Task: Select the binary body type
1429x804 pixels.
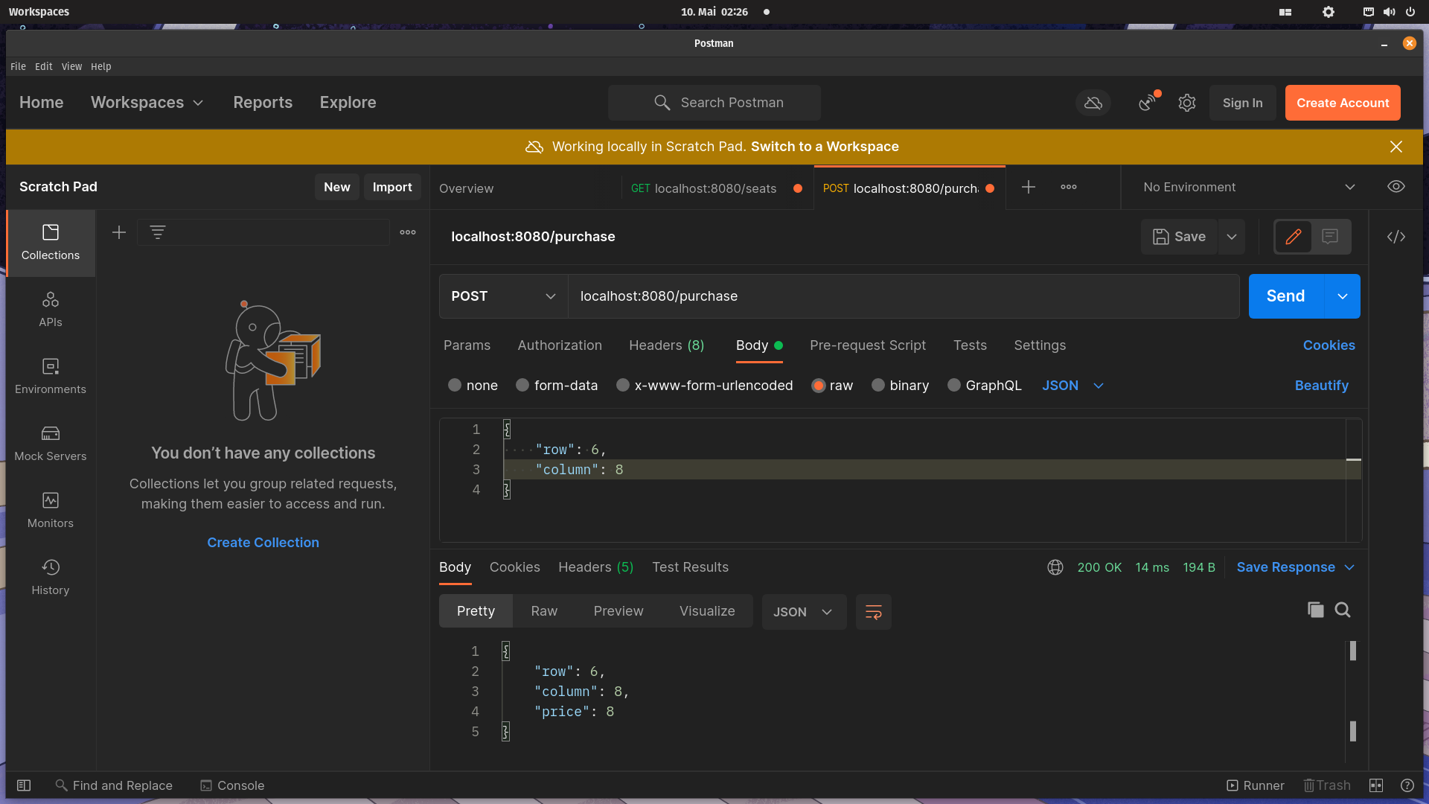Action: [x=878, y=386]
